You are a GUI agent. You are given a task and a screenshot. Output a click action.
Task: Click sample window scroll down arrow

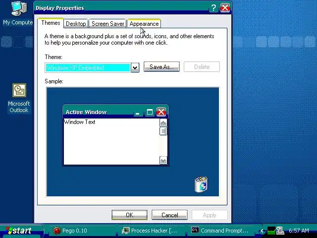163,161
